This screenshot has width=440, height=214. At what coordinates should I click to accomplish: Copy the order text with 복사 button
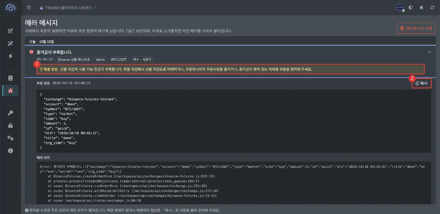[x=421, y=83]
